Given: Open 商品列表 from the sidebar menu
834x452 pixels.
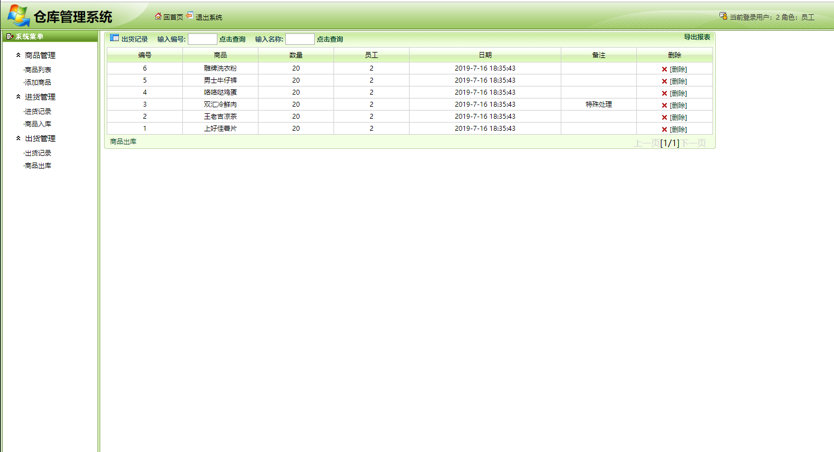Looking at the screenshot, I should coord(37,69).
